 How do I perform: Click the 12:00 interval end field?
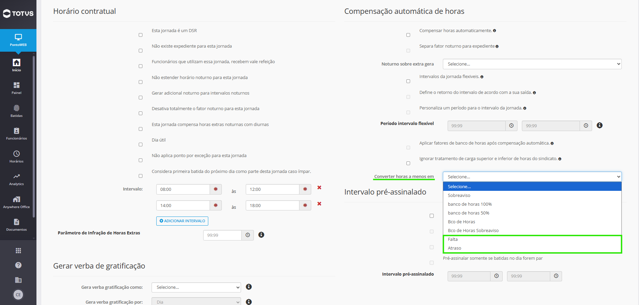point(272,189)
